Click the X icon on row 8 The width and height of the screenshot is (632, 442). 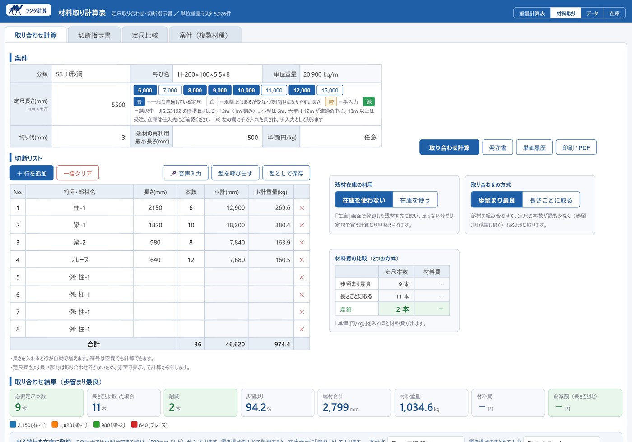(x=302, y=329)
